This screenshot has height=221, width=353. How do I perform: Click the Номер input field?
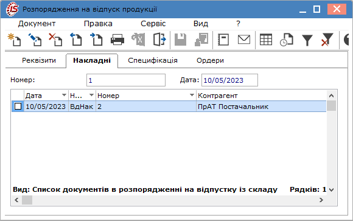click(x=126, y=80)
